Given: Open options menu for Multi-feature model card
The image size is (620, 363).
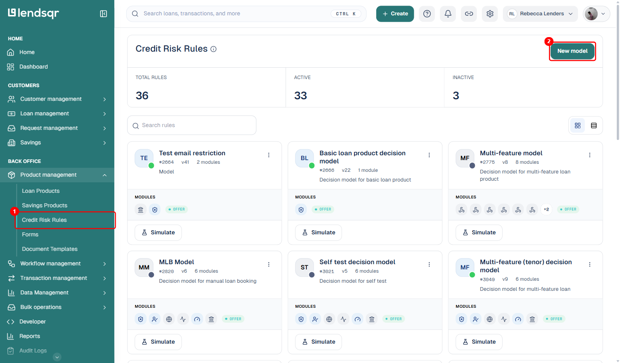Looking at the screenshot, I should 590,155.
